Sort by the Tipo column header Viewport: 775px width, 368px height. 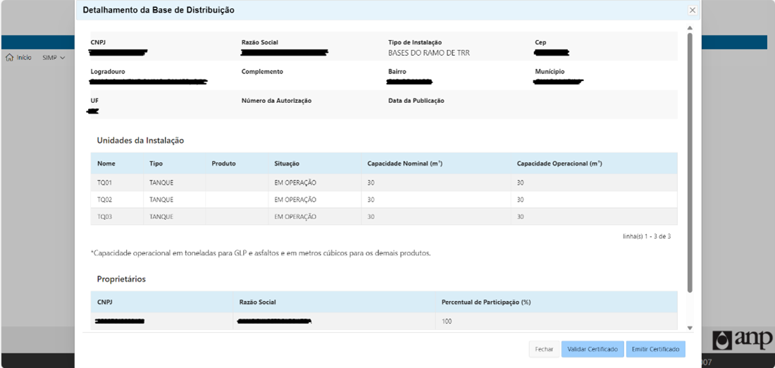click(x=156, y=164)
